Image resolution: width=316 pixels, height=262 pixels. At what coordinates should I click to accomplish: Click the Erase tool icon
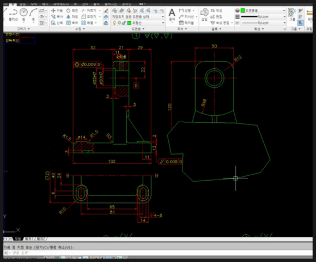(x=106, y=10)
